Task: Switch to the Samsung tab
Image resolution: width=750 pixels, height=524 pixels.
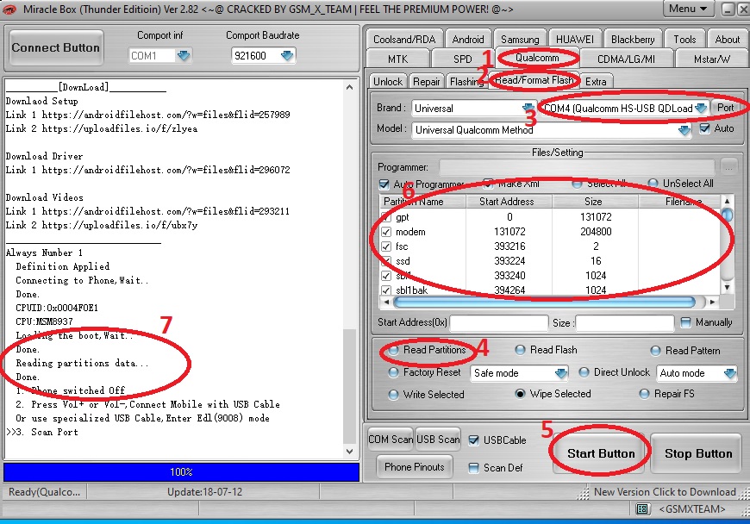Action: click(x=520, y=39)
